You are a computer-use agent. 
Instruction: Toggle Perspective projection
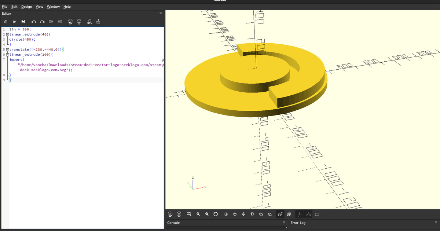[x=280, y=214]
